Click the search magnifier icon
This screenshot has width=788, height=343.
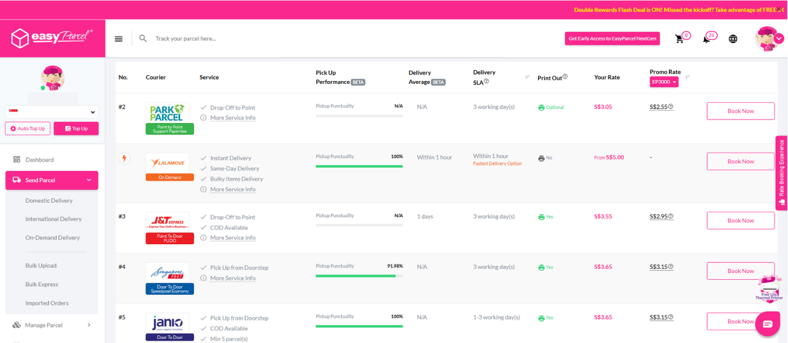click(143, 38)
